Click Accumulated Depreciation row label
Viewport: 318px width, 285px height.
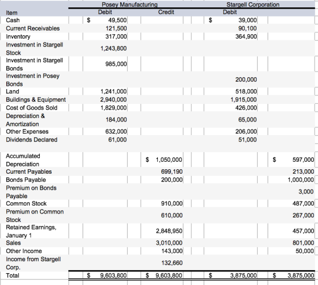(23, 160)
